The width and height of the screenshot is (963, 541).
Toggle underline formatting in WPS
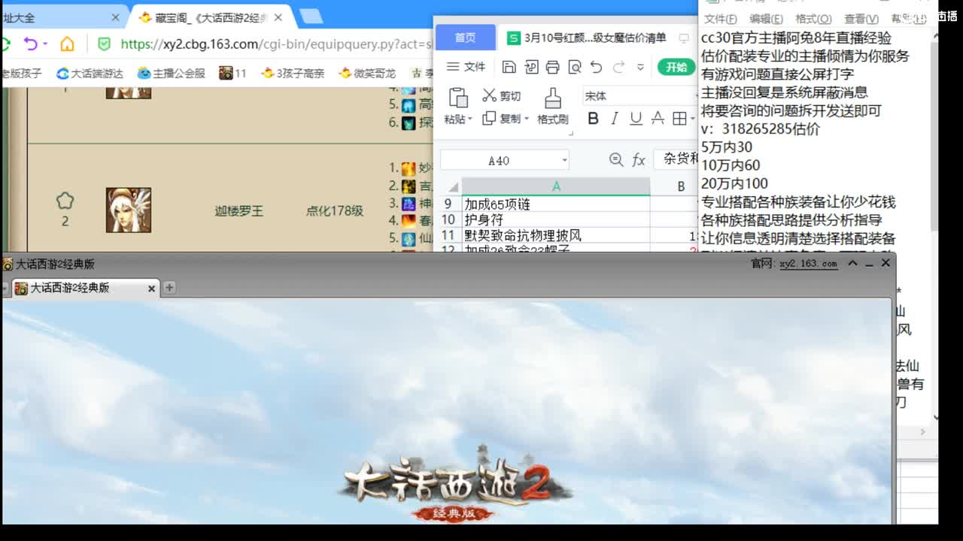[636, 119]
